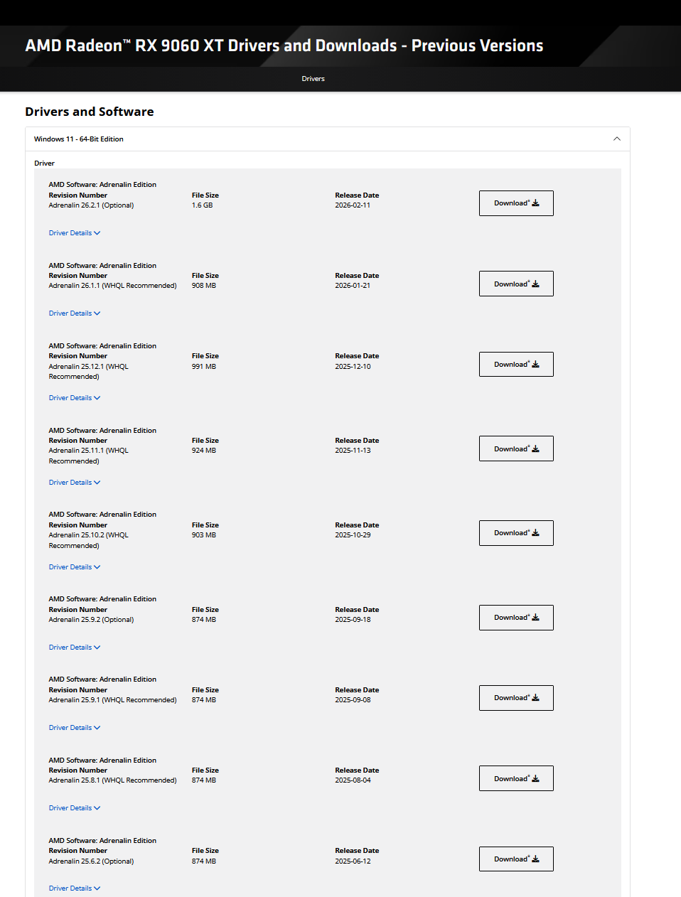Download Adrenalin 26.1.1 WHQL driver
The height and width of the screenshot is (897, 681).
point(516,284)
